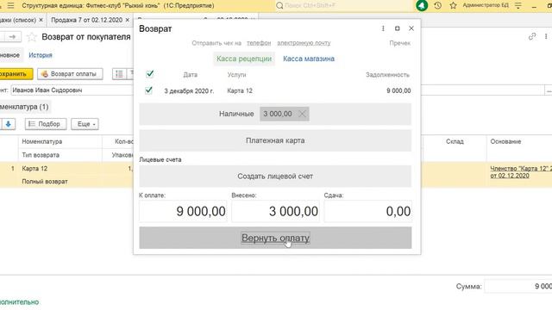Screen dimensions: 552x310
Task: Click Создать лицевой счет button
Action: 275,176
